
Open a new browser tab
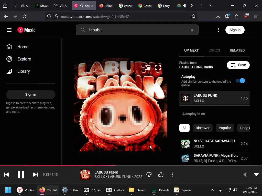click(201, 6)
